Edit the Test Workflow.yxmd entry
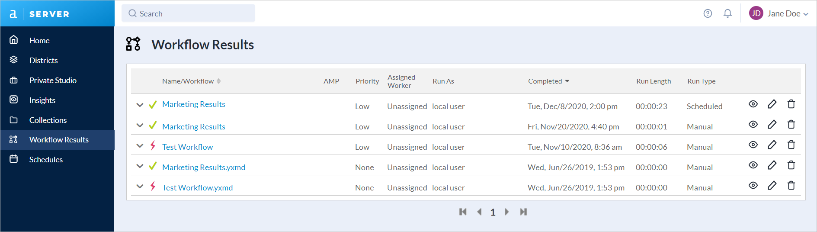 pos(772,185)
